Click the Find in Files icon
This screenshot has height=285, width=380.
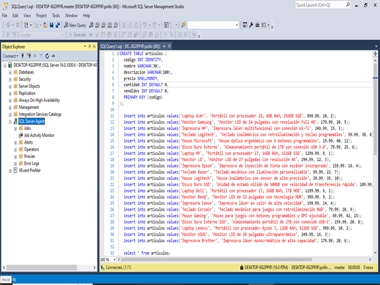tap(184, 25)
